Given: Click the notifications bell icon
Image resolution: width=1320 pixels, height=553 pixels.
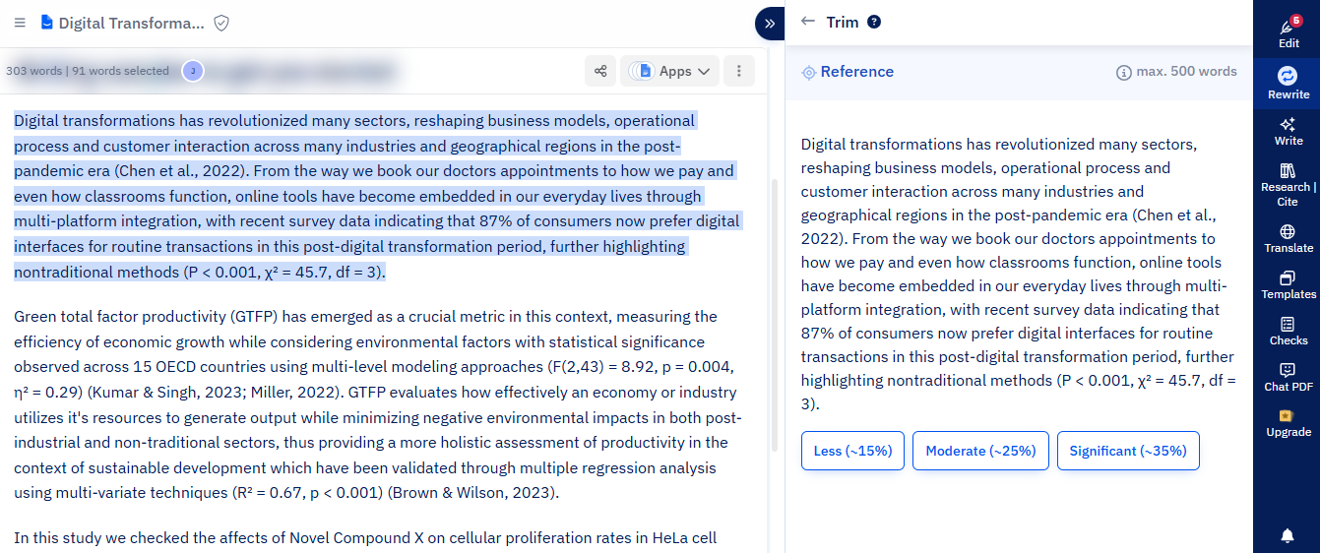Looking at the screenshot, I should 1288,535.
